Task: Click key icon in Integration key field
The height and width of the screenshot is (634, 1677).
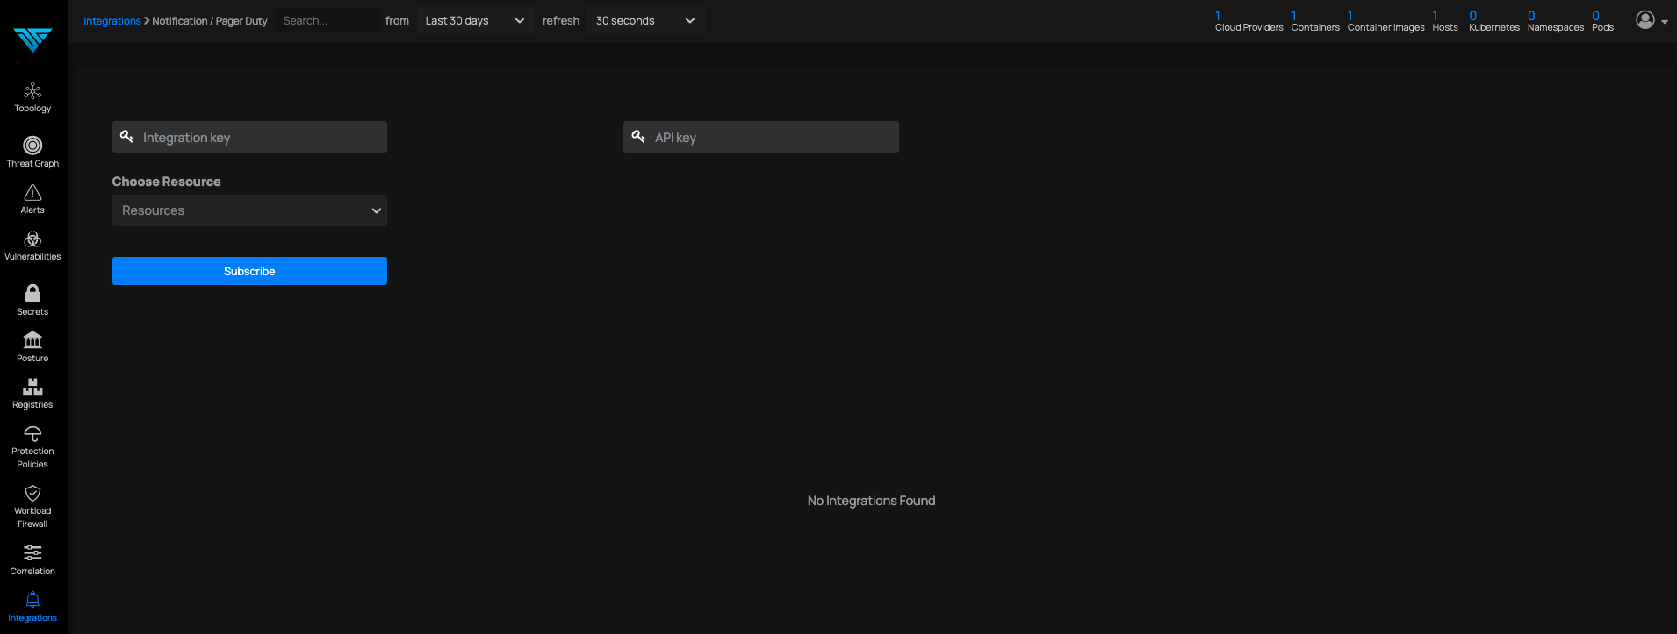Action: [127, 137]
